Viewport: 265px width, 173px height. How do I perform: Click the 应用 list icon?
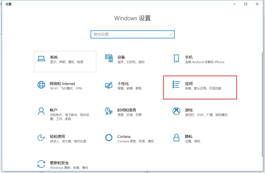(x=176, y=85)
